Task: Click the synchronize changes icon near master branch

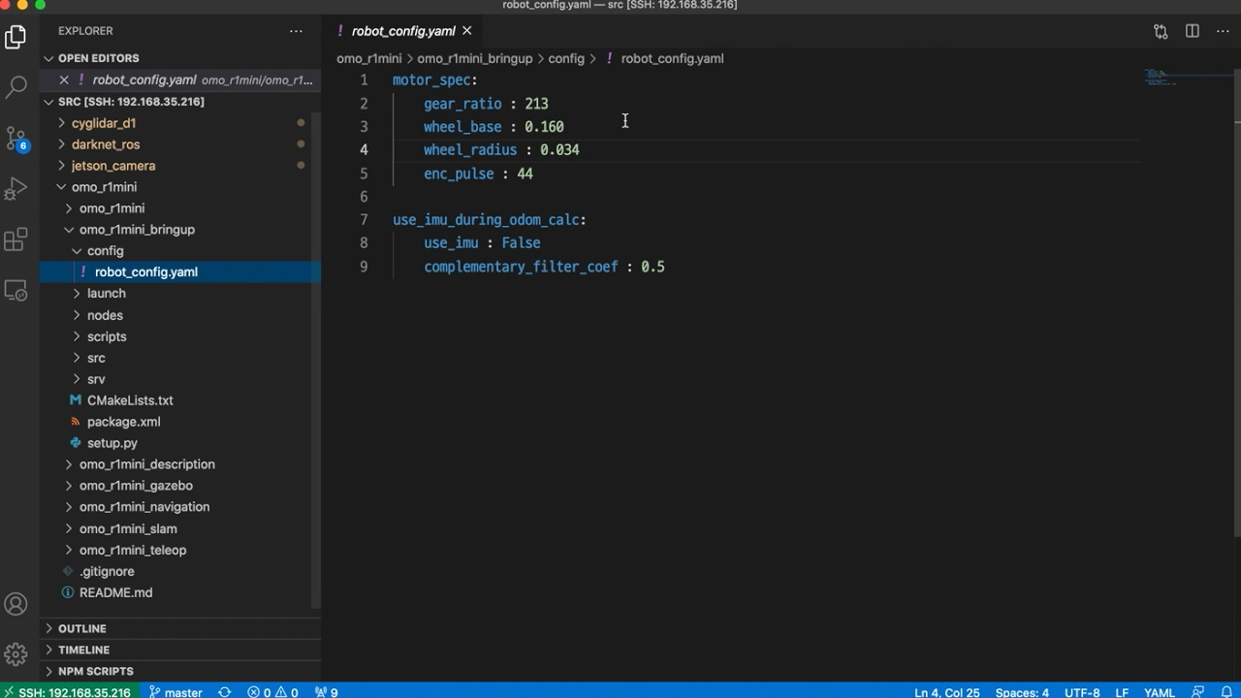Action: point(224,692)
